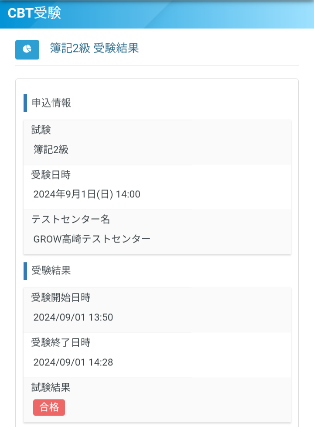Click the blue accent bar beside 受験結果 heading
The height and width of the screenshot is (427, 314).
[25, 271]
